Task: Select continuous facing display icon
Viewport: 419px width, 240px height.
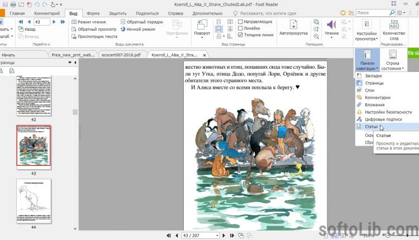Action: pyautogui.click(x=230, y=29)
